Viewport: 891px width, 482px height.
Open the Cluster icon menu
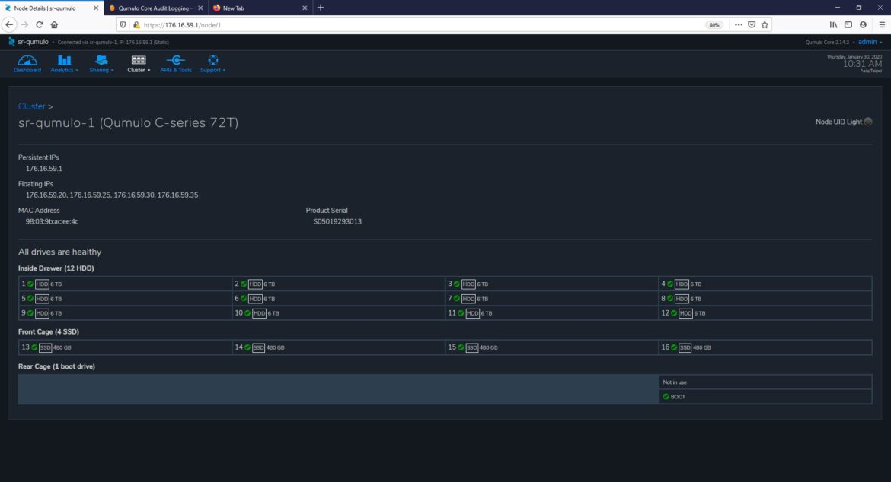(x=139, y=60)
